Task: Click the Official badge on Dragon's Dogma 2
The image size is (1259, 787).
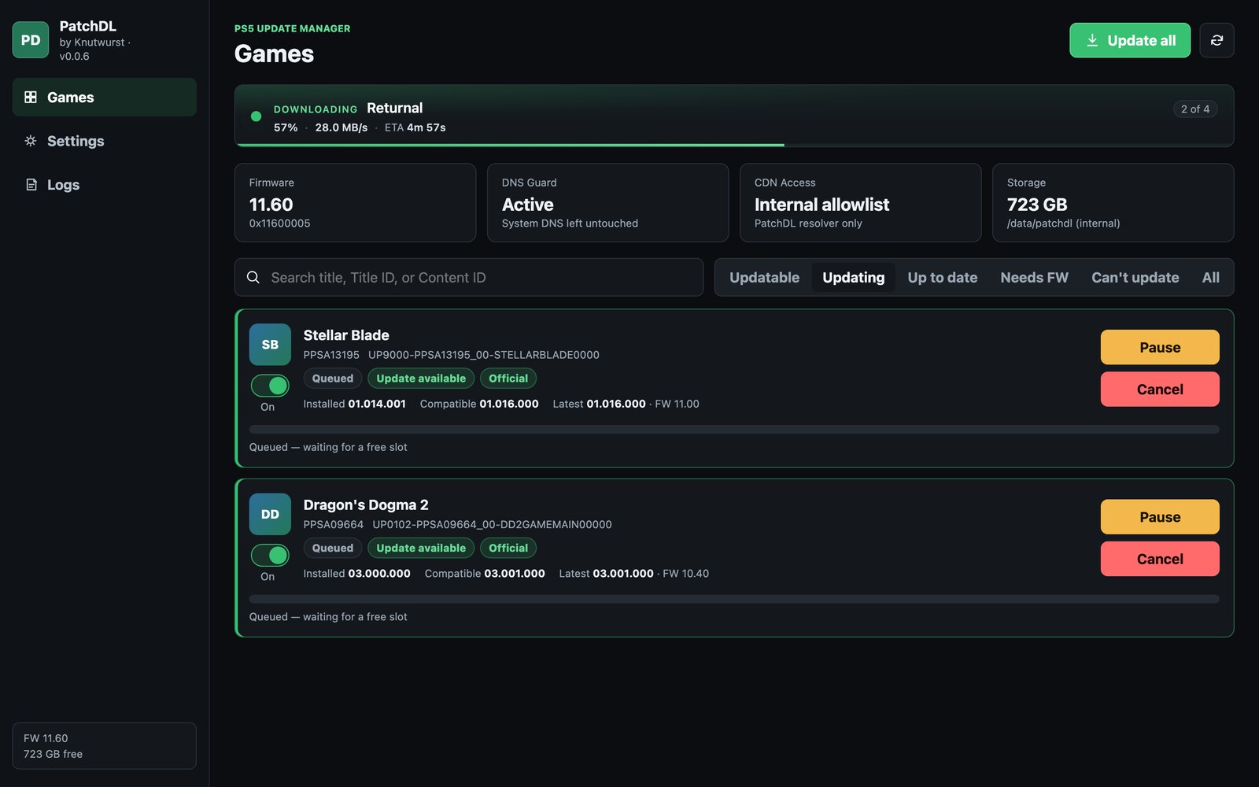Action: pos(508,549)
